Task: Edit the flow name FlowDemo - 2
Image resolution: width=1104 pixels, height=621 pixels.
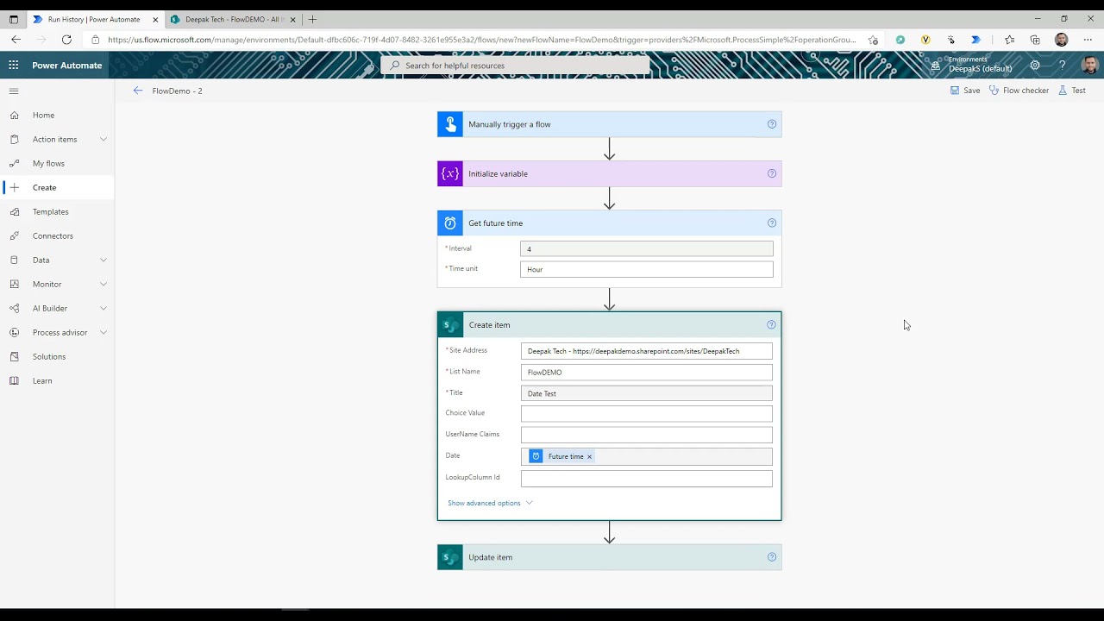Action: pyautogui.click(x=177, y=91)
